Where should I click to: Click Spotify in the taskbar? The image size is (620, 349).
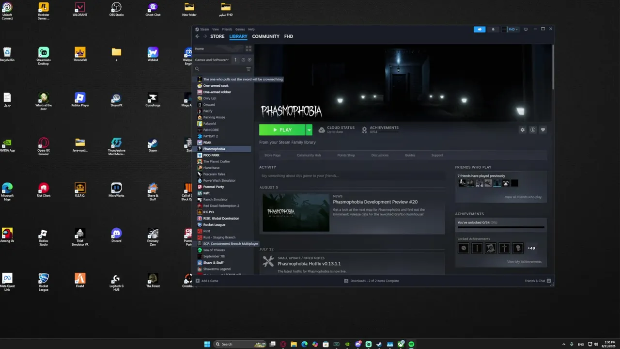pos(411,344)
